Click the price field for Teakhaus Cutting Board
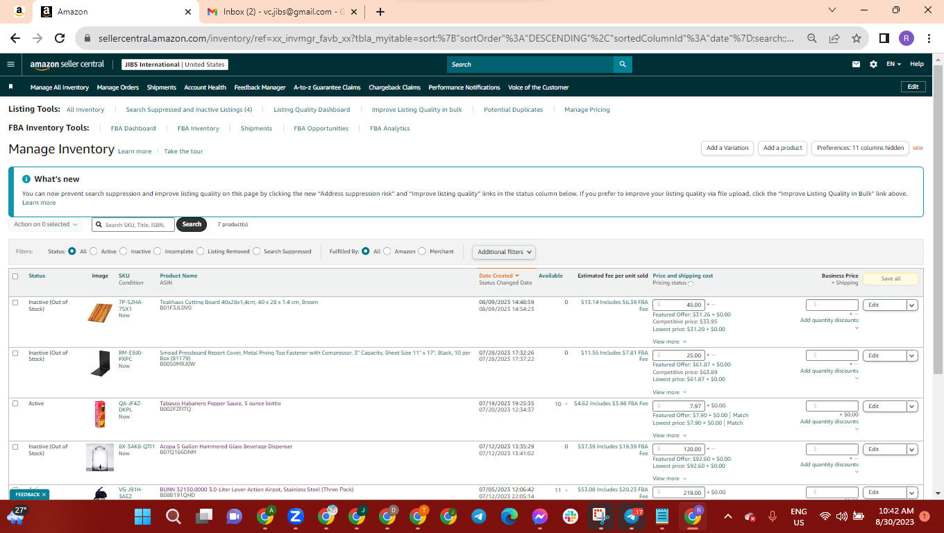This screenshot has height=533, width=944. tap(679, 305)
